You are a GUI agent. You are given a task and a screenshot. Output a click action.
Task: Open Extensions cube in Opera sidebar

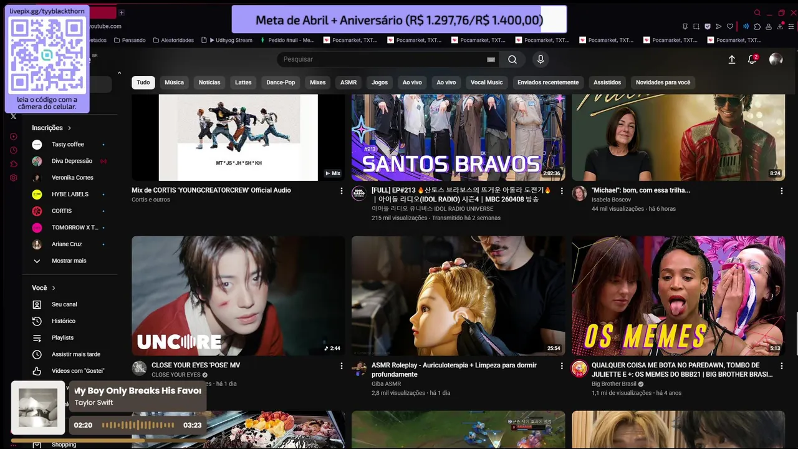[13, 164]
